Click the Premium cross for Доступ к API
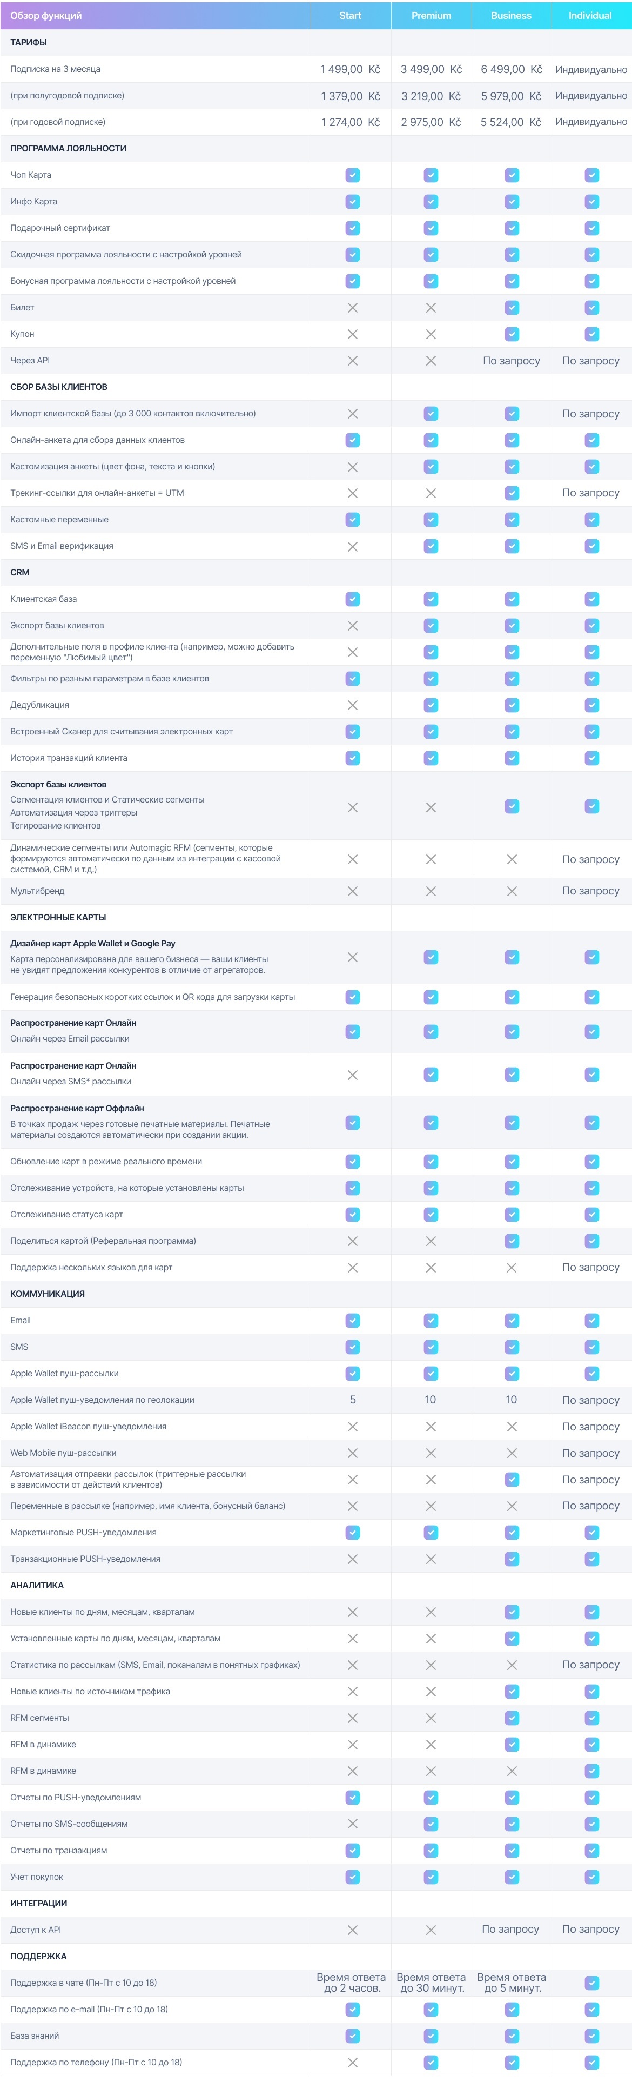This screenshot has width=632, height=2081. click(x=431, y=1930)
